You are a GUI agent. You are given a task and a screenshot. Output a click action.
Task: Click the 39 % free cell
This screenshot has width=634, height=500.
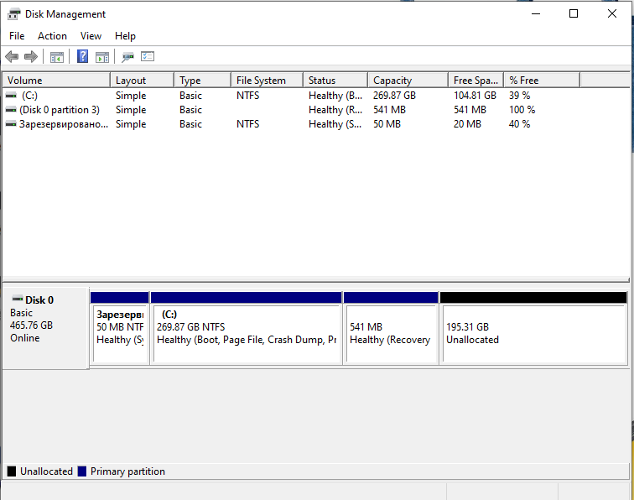[x=520, y=96]
